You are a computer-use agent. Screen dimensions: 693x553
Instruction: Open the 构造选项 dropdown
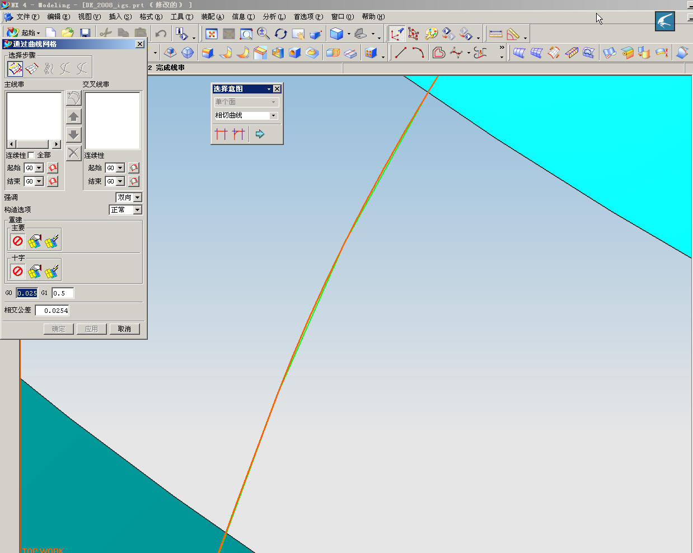coord(138,210)
